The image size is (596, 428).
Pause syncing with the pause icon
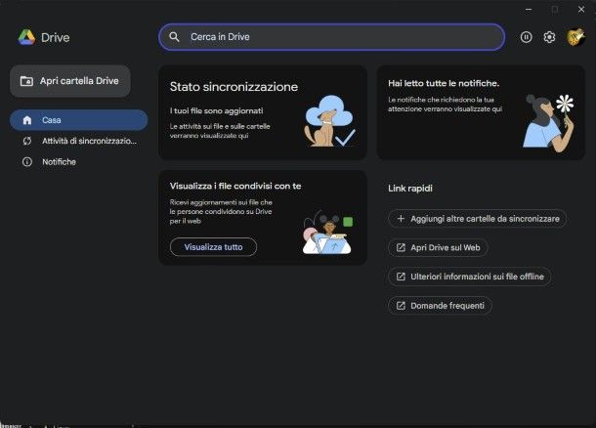pos(526,37)
